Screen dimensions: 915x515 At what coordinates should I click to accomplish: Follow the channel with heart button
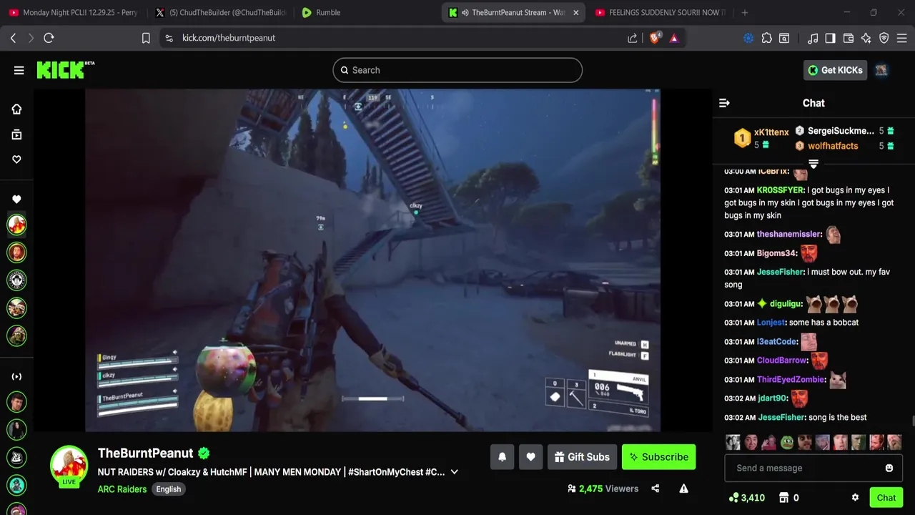click(x=530, y=457)
